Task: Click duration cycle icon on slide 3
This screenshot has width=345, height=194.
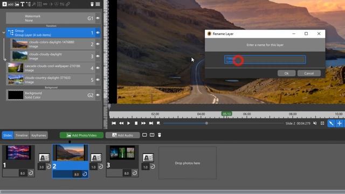Action: pos(135,173)
